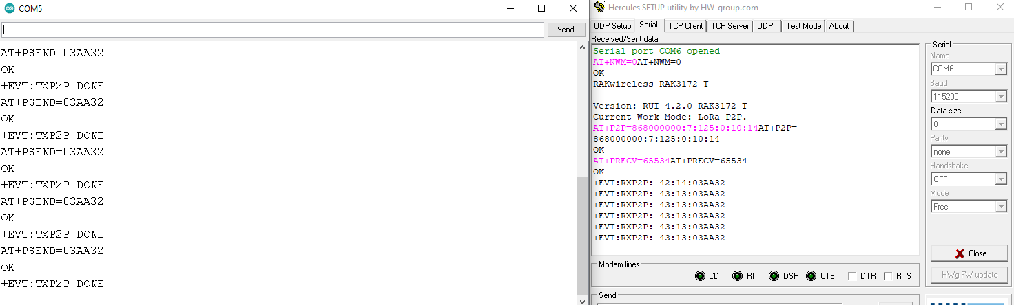Screen dimensions: 1014x305
Task: Click the DSR modem line indicator
Action: click(x=774, y=276)
